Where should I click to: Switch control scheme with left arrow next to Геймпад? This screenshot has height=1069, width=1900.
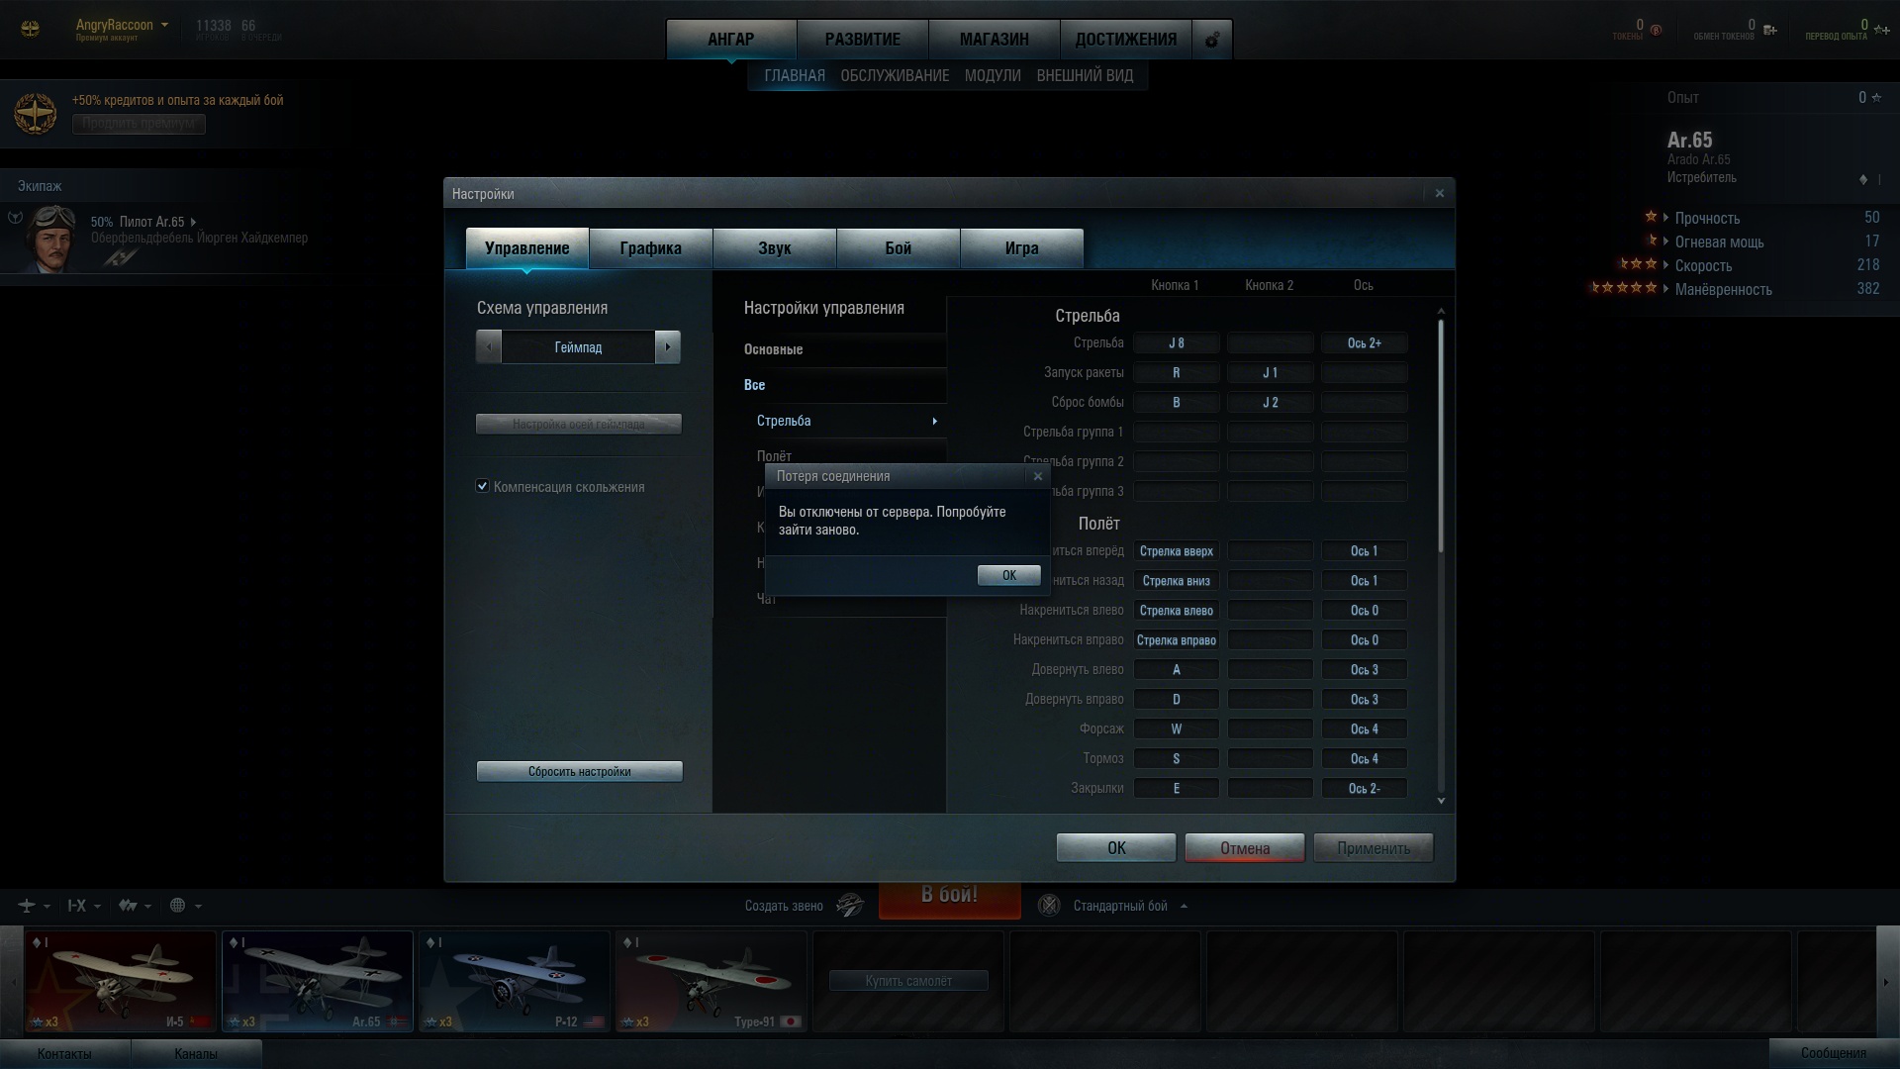click(x=489, y=347)
